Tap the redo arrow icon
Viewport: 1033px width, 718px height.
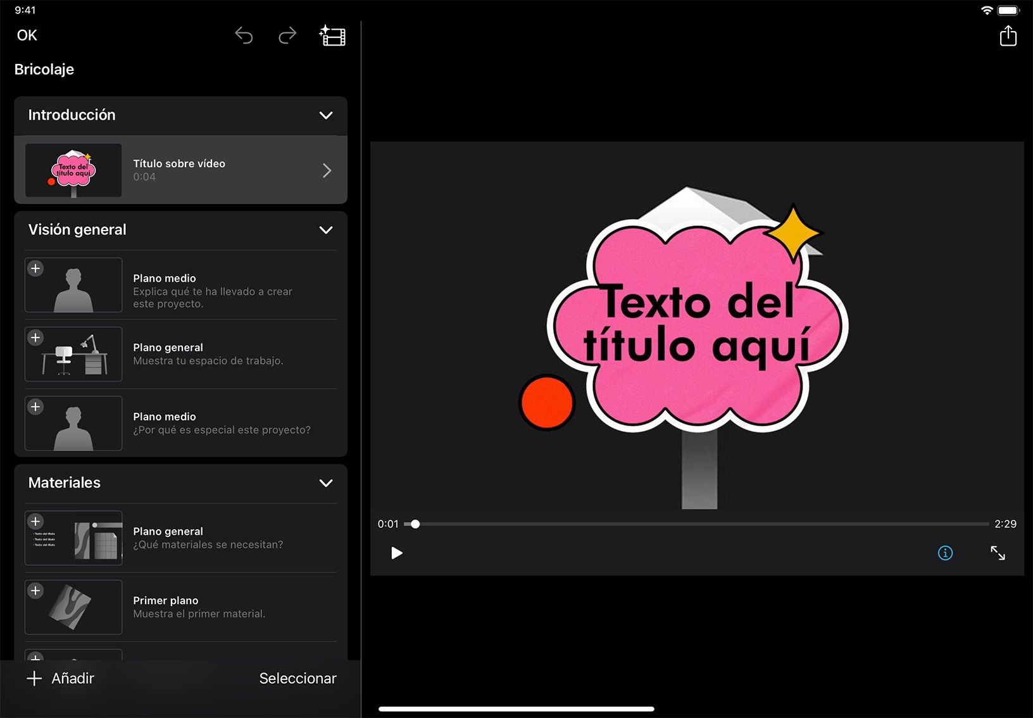coord(287,35)
